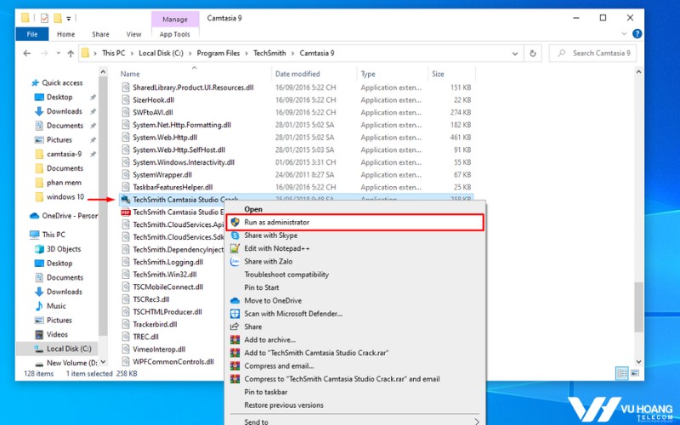The height and width of the screenshot is (425, 680).
Task: Switch to large thumbnails view icon
Action: 634,373
